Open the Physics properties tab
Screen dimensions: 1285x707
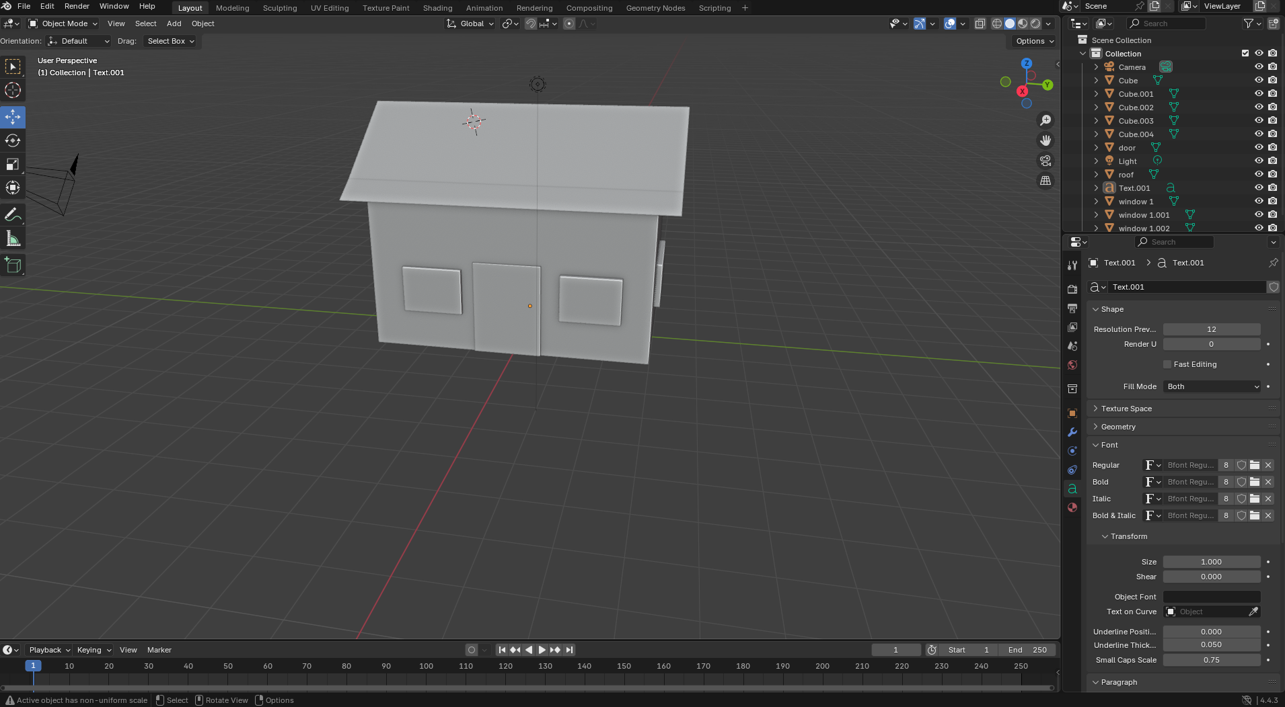tap(1072, 451)
